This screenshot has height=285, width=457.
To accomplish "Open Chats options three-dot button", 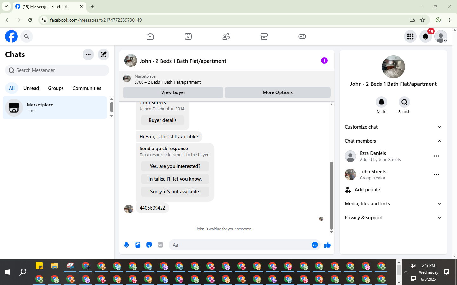I will coord(88,54).
